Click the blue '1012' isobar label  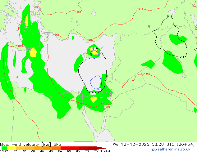[98, 89]
